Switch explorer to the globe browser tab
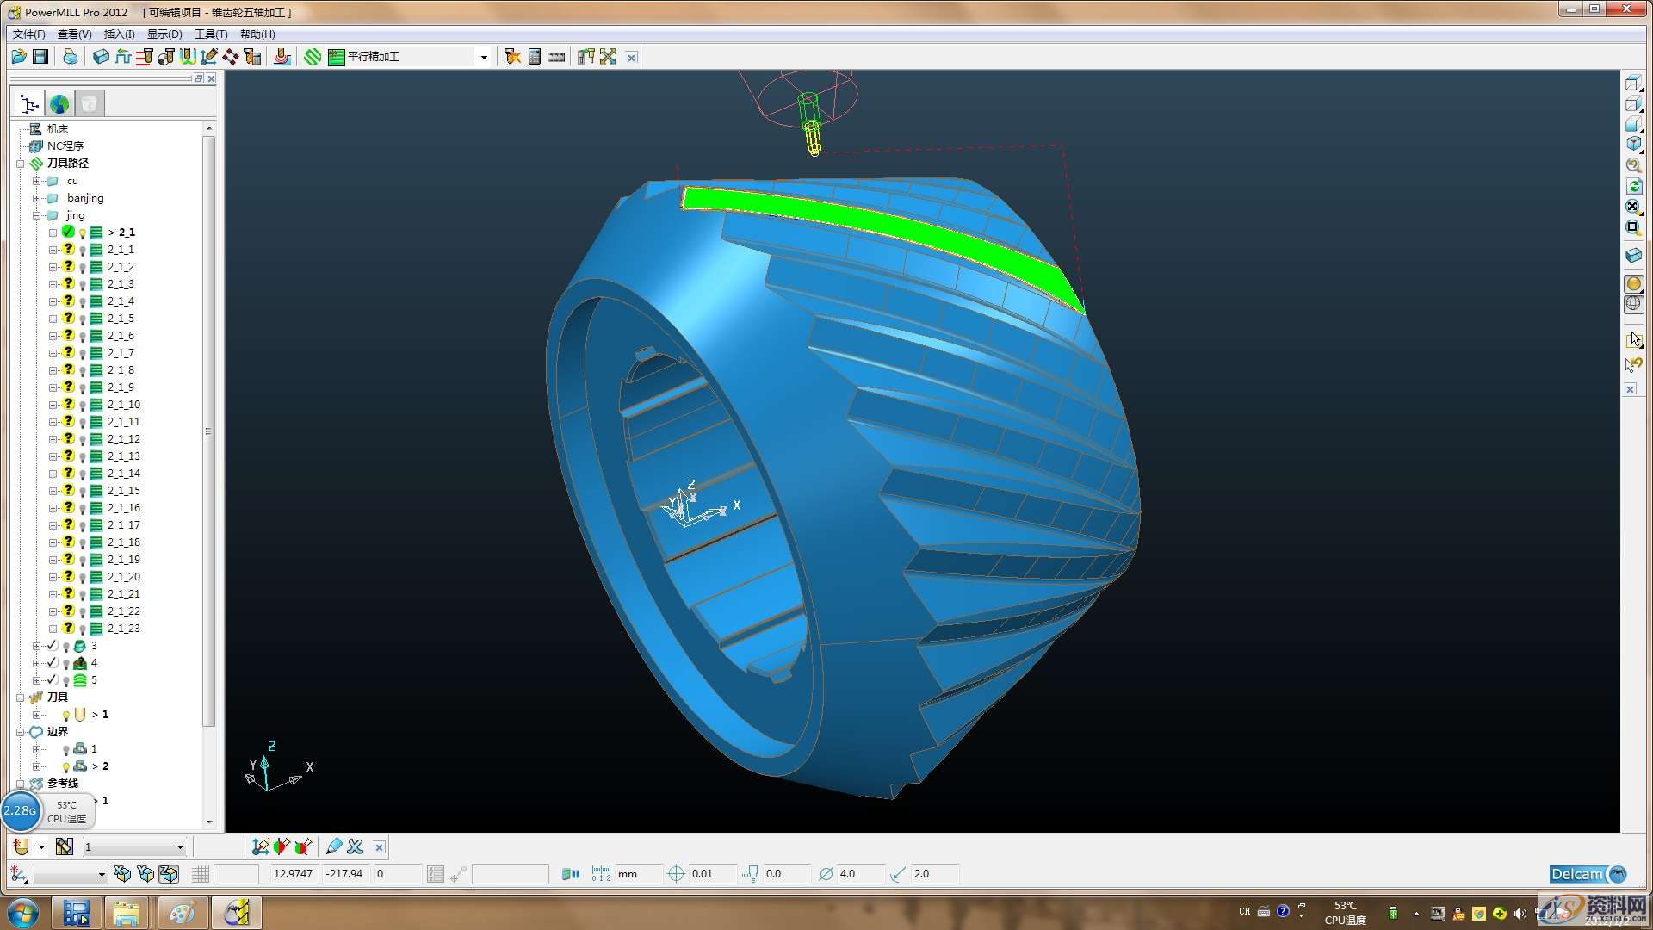1653x930 pixels. pyautogui.click(x=59, y=104)
